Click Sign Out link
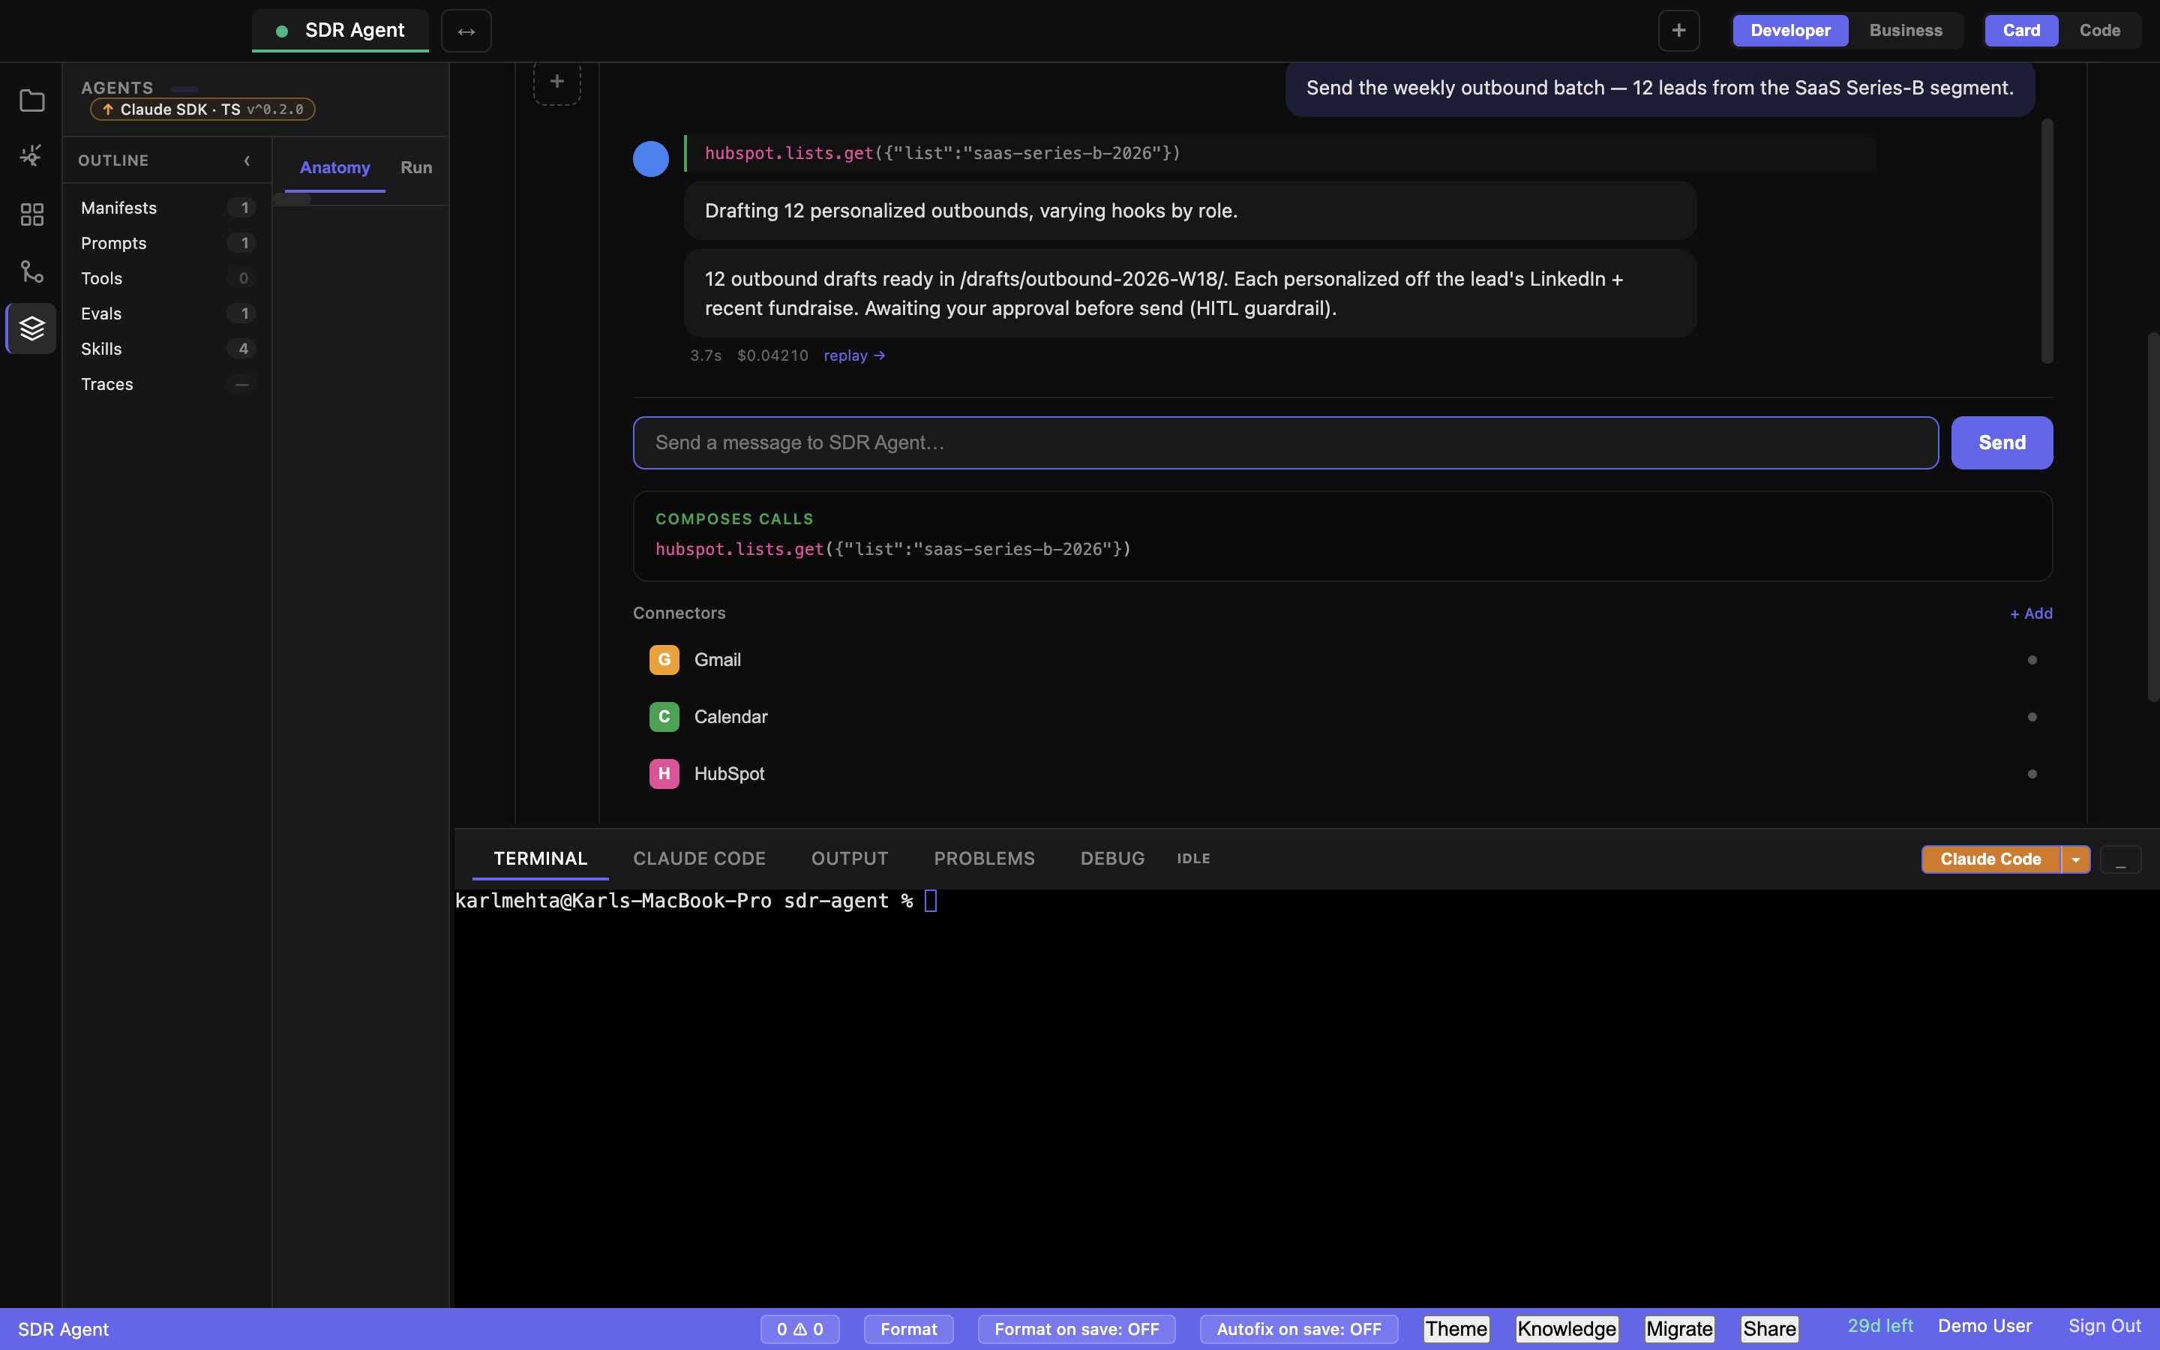The height and width of the screenshot is (1350, 2160). [x=2104, y=1327]
